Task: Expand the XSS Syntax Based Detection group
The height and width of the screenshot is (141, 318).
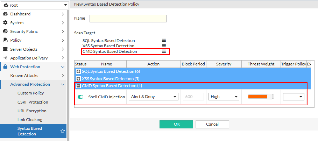Action: click(x=78, y=79)
